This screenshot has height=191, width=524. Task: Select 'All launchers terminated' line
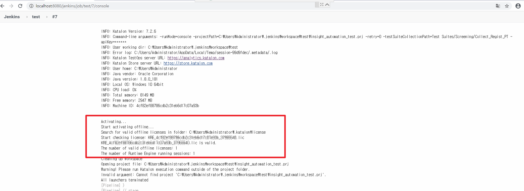pos(125,180)
